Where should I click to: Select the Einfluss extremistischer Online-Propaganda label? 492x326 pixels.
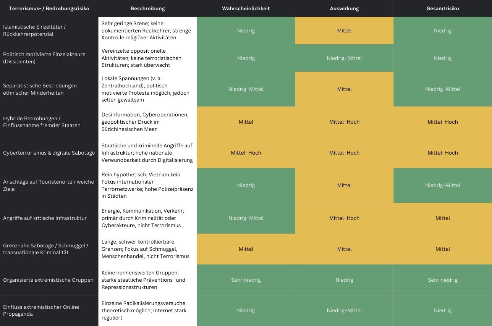[42, 310]
